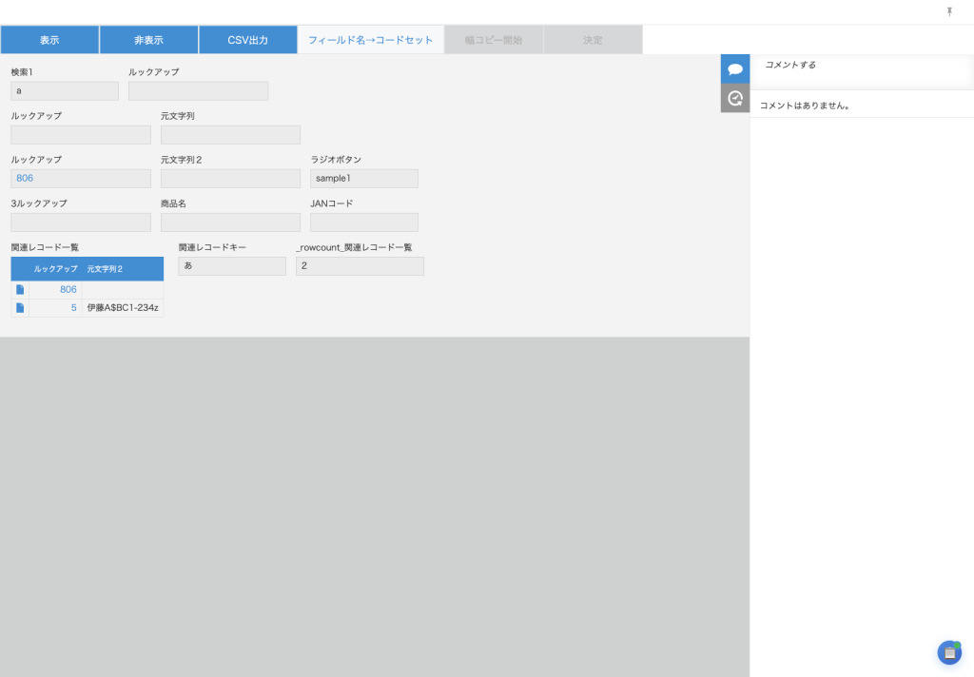Image resolution: width=974 pixels, height=677 pixels.
Task: Click the 検索1 field containing "a"
Action: click(65, 91)
